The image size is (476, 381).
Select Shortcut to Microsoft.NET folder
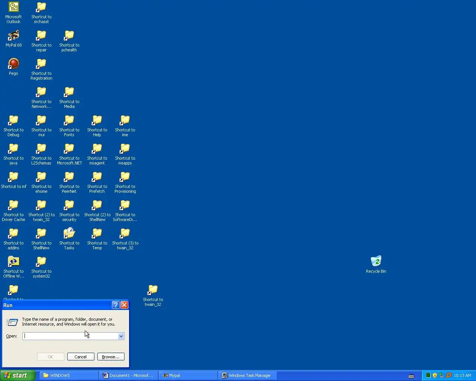click(69, 154)
